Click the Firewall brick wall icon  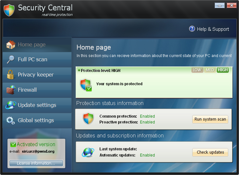[11, 90]
